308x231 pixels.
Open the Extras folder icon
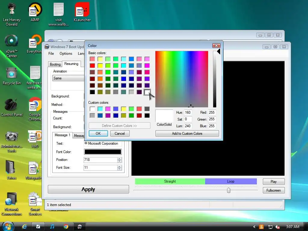tap(12, 170)
